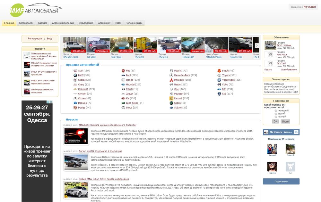
Task: Open the ВАЗ 2131 Нива carousel photo
Action: tap(74, 45)
